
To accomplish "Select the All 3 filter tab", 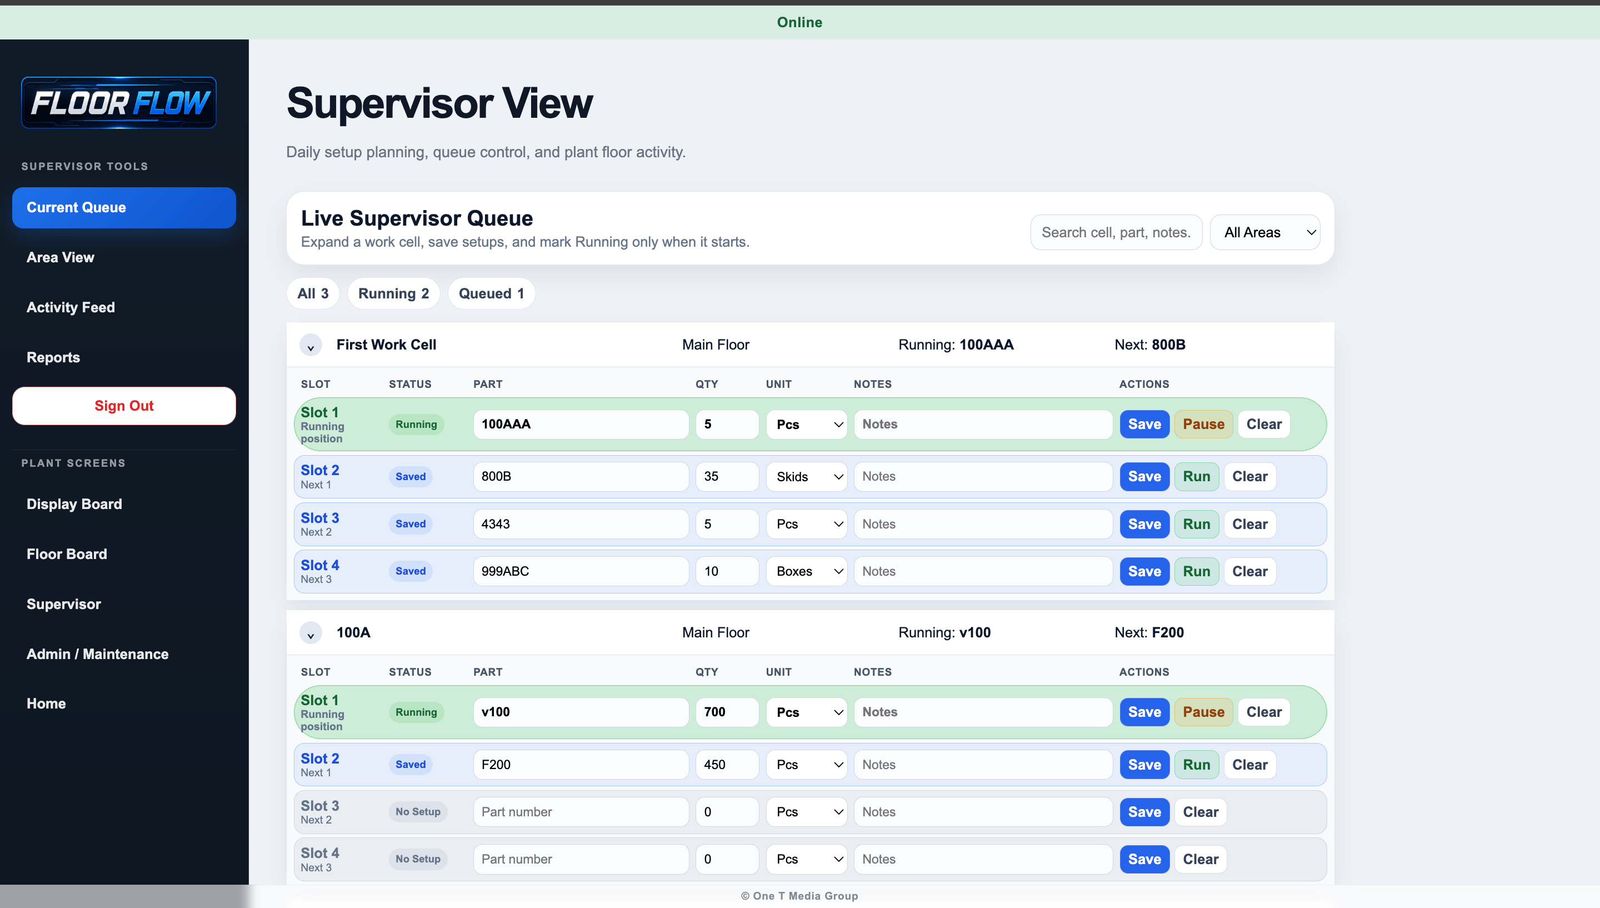I will tap(313, 294).
